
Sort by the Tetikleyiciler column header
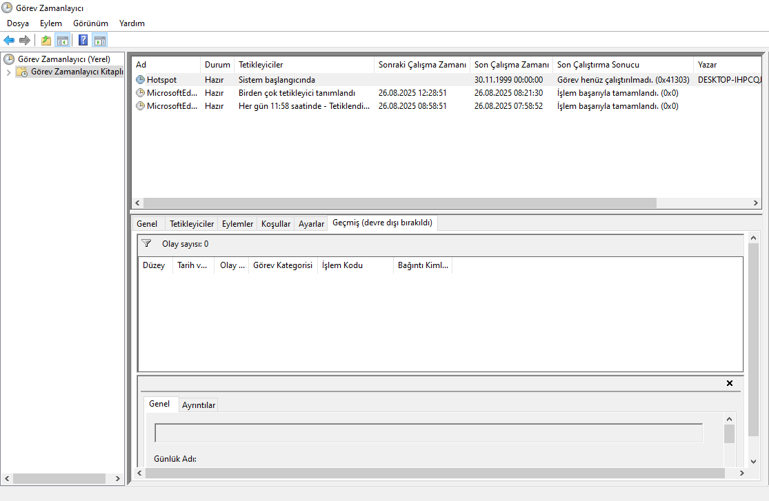pyautogui.click(x=304, y=65)
